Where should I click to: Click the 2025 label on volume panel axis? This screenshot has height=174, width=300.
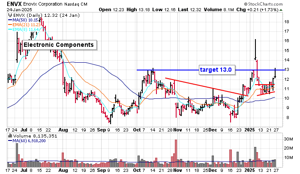coord(250,170)
